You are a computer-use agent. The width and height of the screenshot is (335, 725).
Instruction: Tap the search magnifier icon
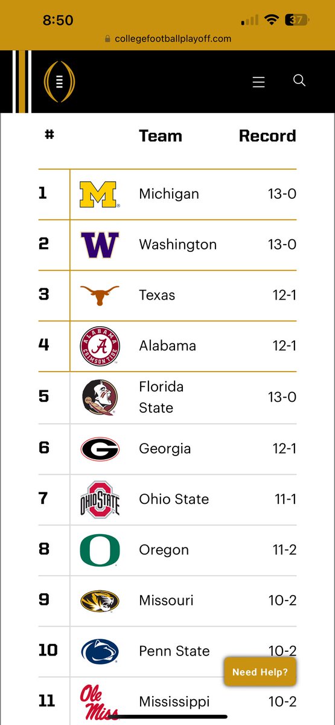[x=299, y=80]
